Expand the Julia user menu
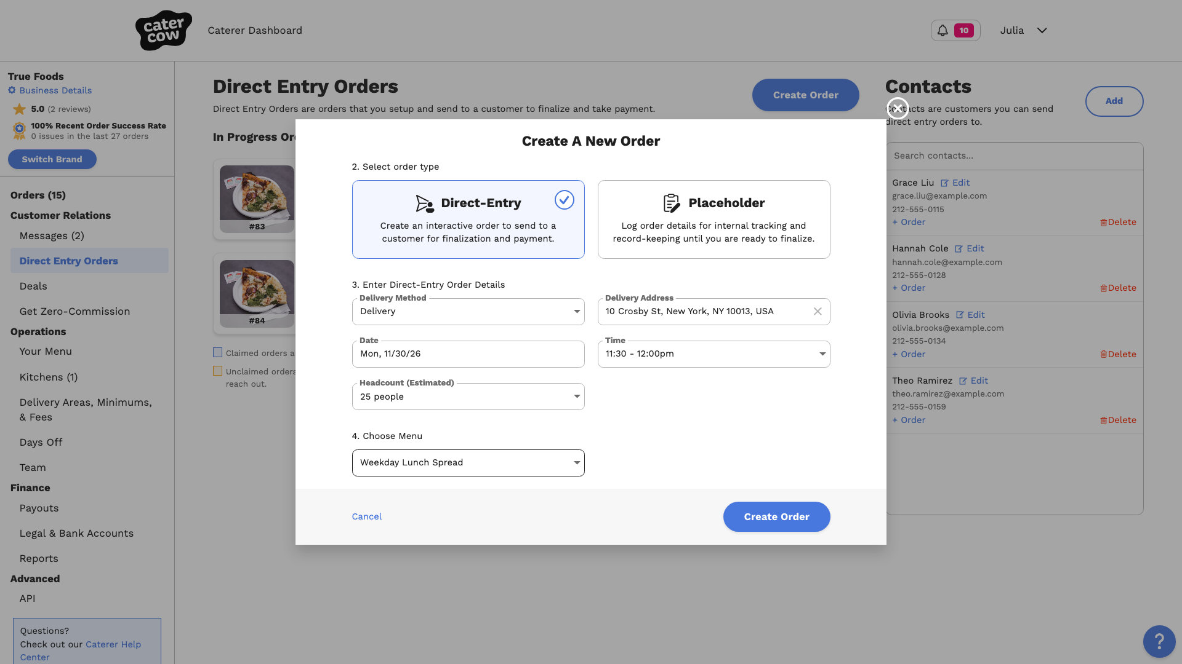This screenshot has height=664, width=1182. point(1023,30)
